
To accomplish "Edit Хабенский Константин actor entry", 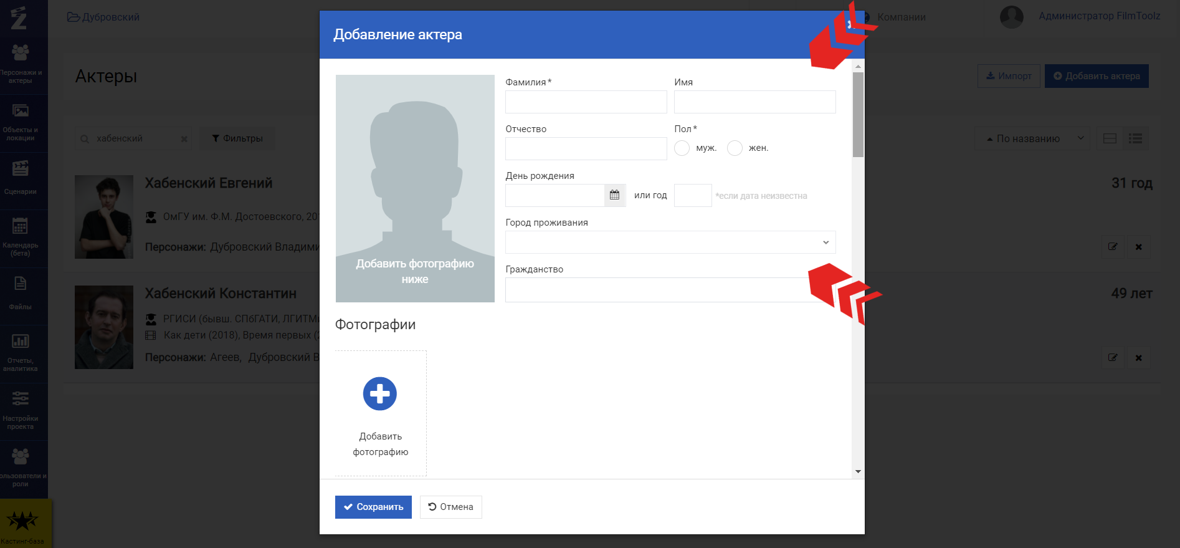I will tap(1113, 357).
